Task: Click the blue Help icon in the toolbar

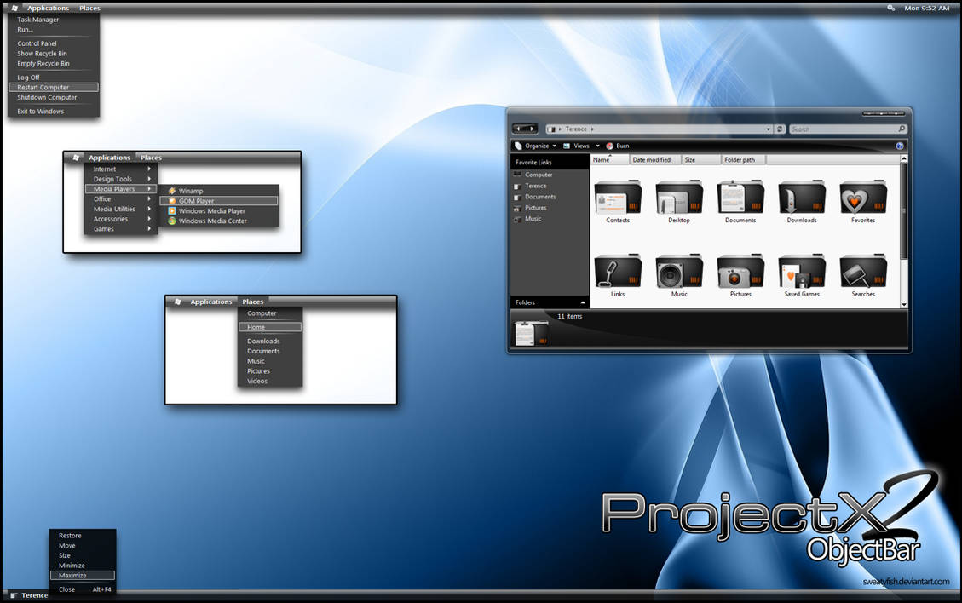Action: (901, 146)
